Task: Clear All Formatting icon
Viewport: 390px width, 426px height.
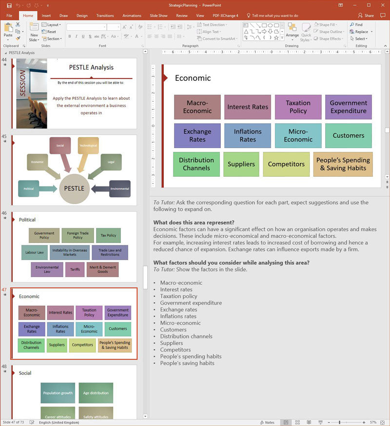Action: click(x=140, y=27)
